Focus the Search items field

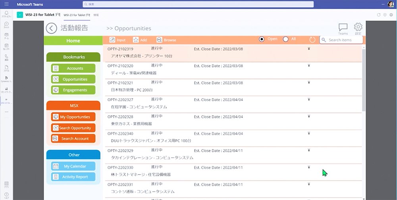341,40
